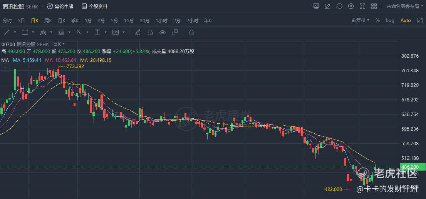Click the +24.600(+5.33%) change value
426x199 pixels.
click(132, 51)
